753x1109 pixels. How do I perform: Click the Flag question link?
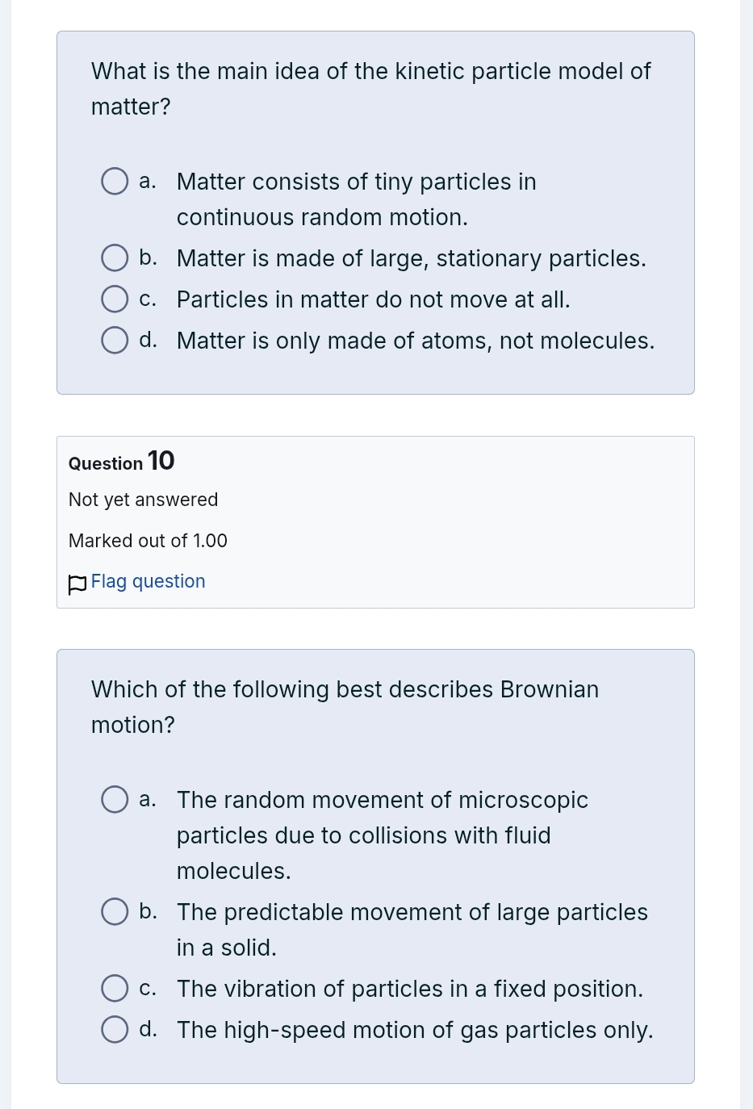pos(148,581)
